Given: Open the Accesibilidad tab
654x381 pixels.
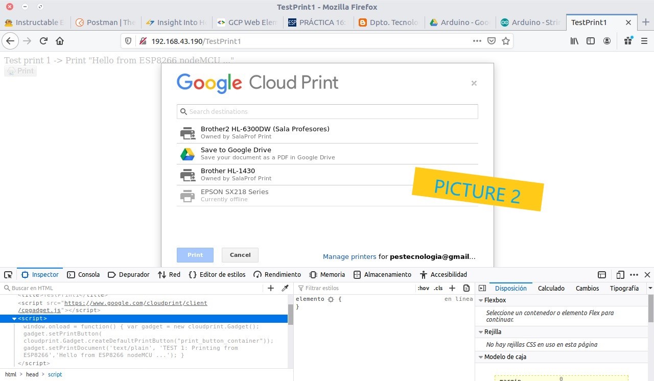Looking at the screenshot, I should click(x=443, y=275).
